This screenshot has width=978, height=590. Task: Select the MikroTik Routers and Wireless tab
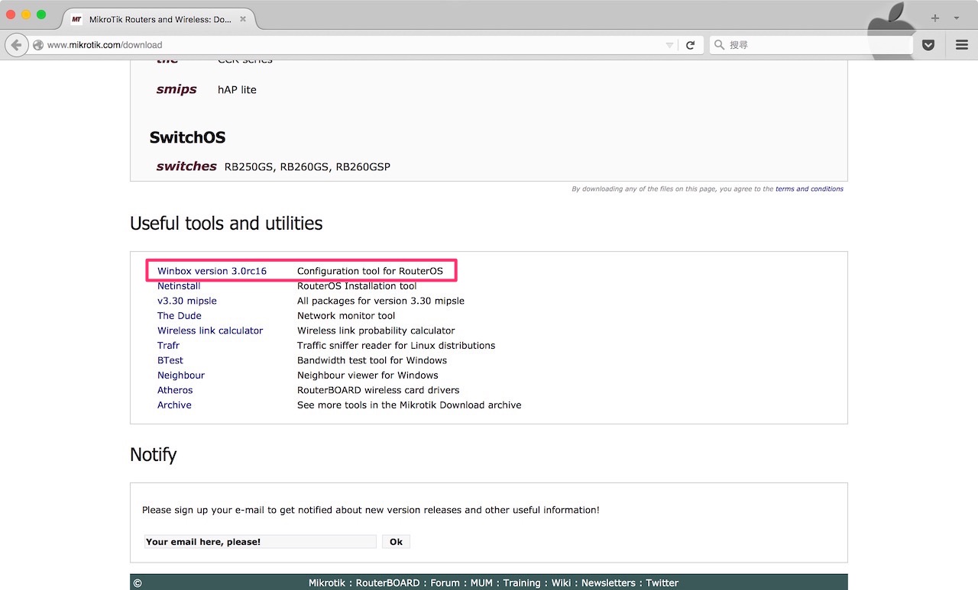click(159, 19)
